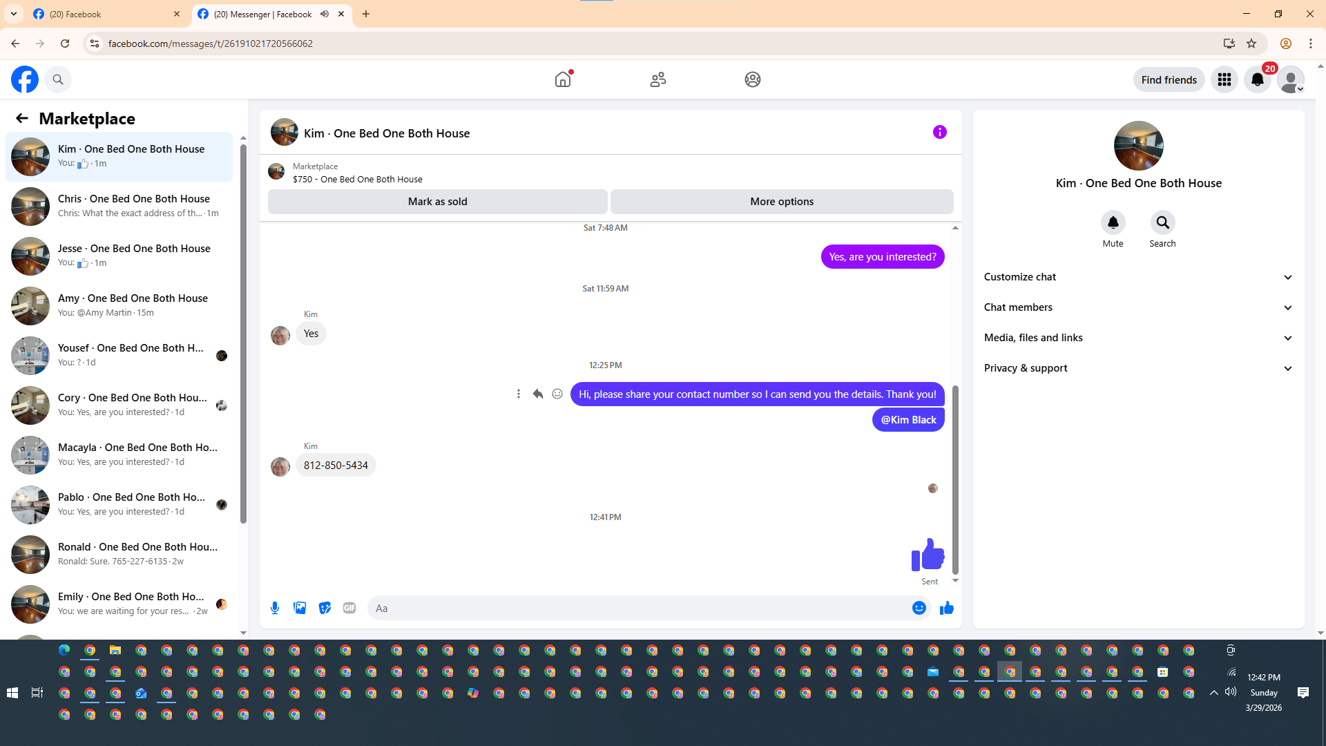Bookmark this page with star icon
Screen dimensions: 1326x746
click(x=1251, y=44)
